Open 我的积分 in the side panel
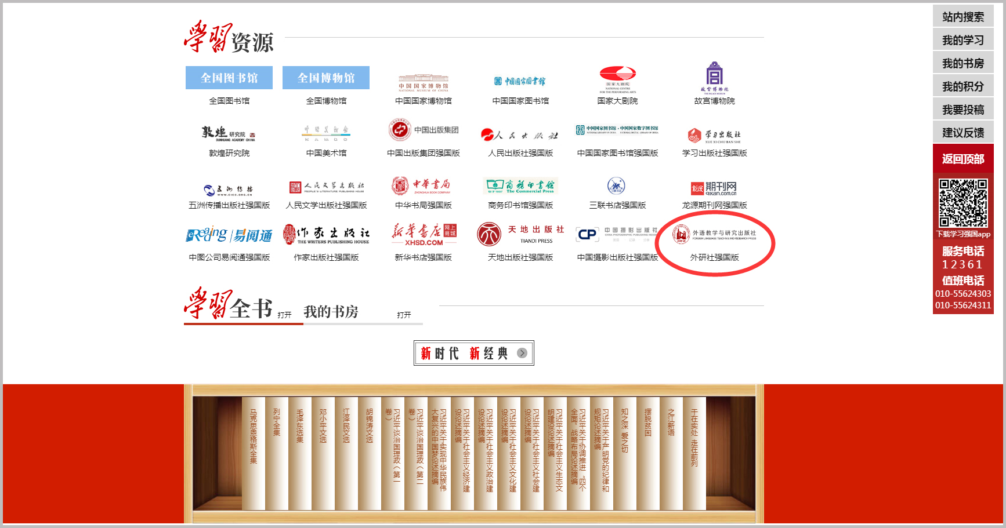The width and height of the screenshot is (1006, 528). tap(963, 86)
